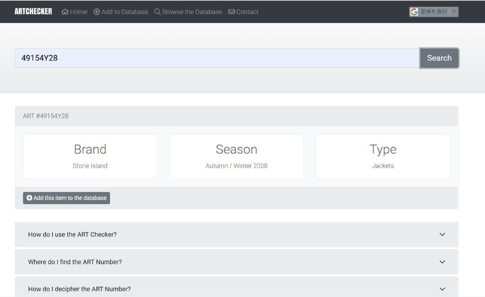This screenshot has height=297, width=485.
Task: Go to Browse the Database page
Action: tap(192, 12)
